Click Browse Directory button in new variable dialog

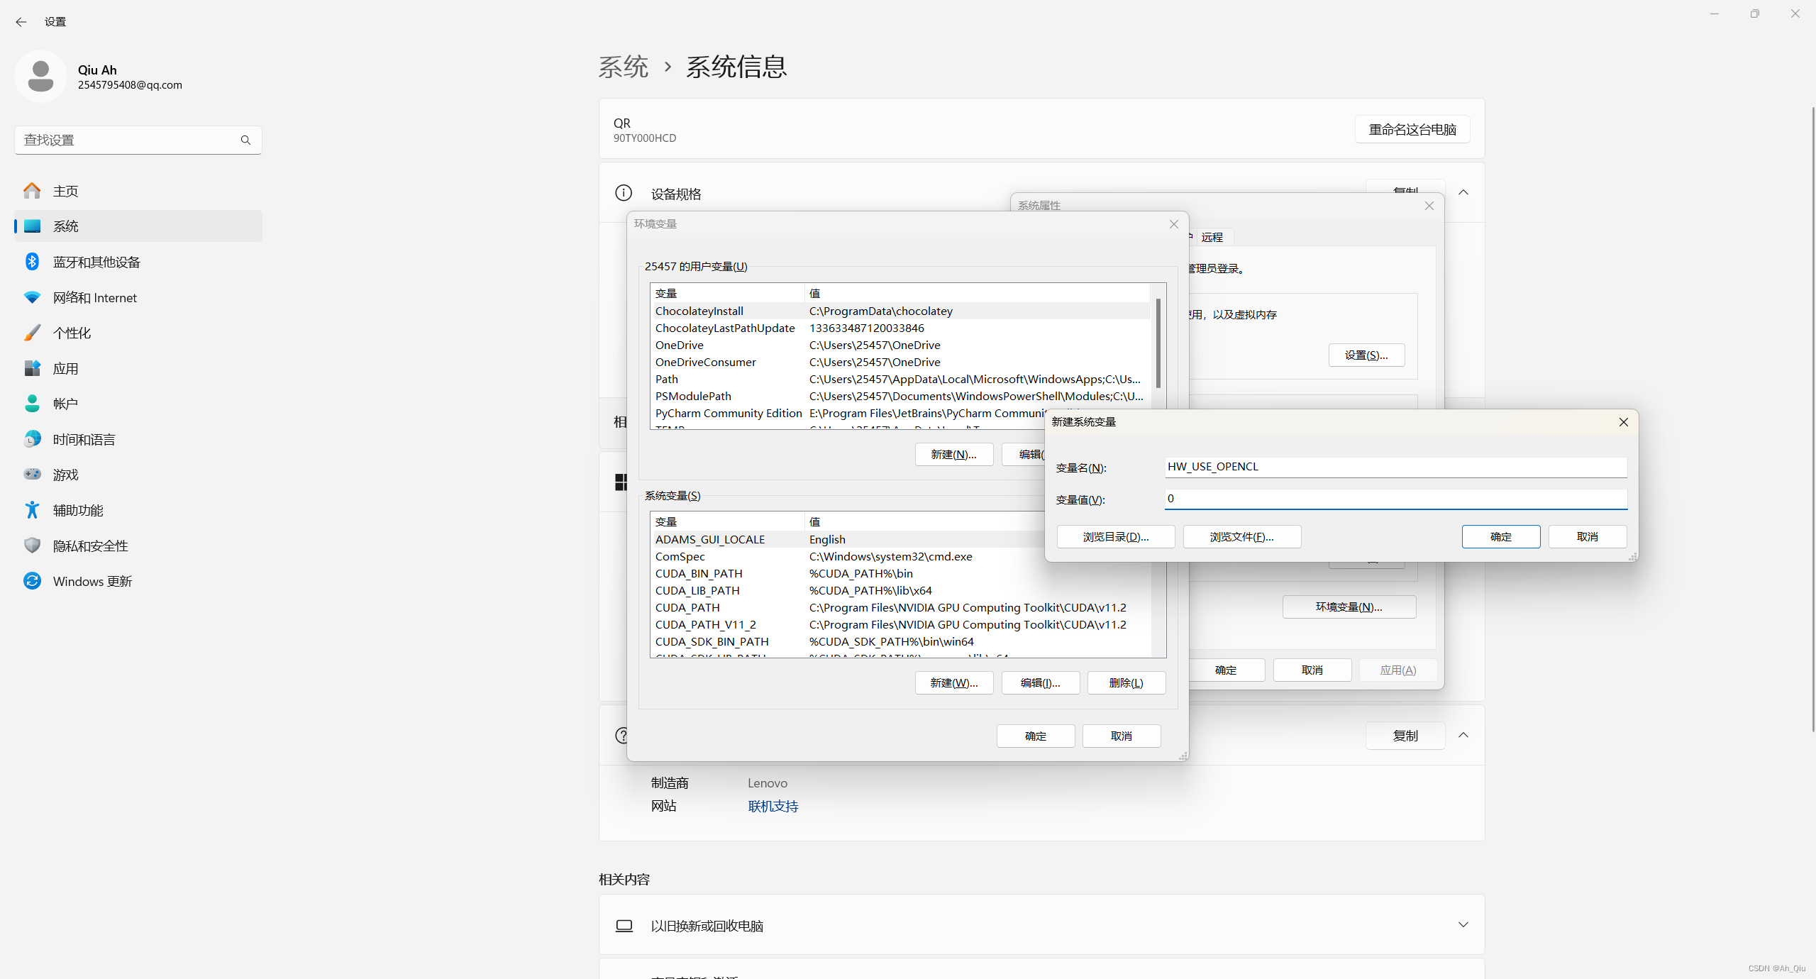click(1115, 537)
